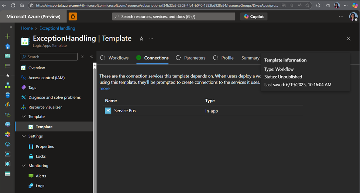Switch to the Workflows tab
Screen dimensions: 360x193
coord(114,58)
